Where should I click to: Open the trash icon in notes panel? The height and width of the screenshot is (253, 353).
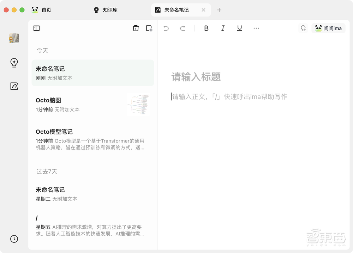(136, 29)
